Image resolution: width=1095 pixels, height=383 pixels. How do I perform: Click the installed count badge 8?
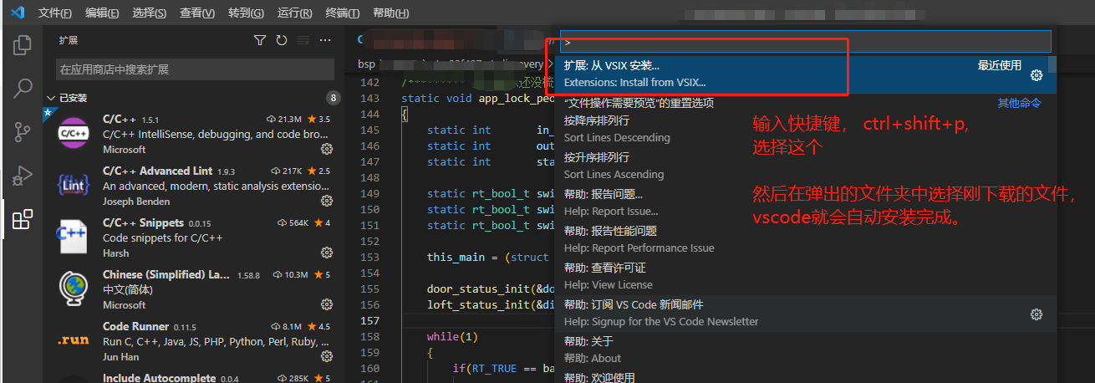click(x=334, y=98)
